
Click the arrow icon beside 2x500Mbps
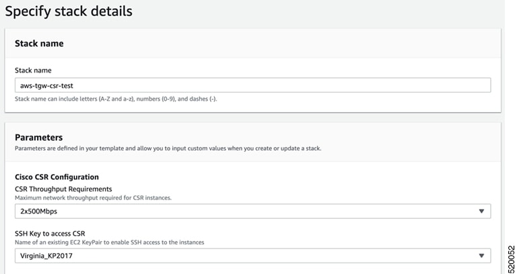(x=481, y=212)
